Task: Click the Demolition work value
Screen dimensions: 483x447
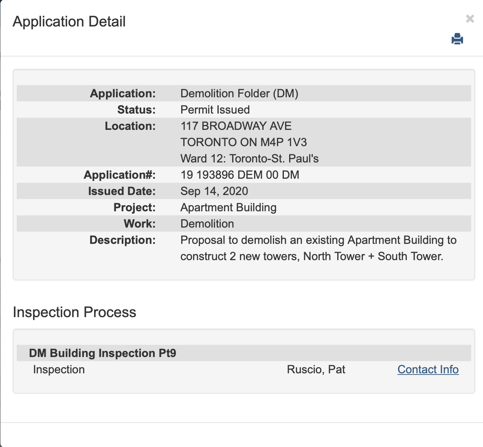Action: (207, 223)
